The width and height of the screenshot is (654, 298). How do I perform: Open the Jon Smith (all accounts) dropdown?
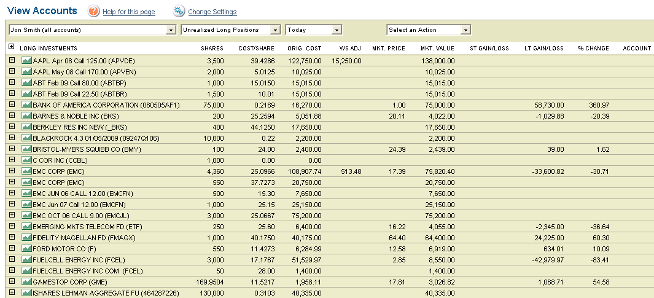pos(91,30)
